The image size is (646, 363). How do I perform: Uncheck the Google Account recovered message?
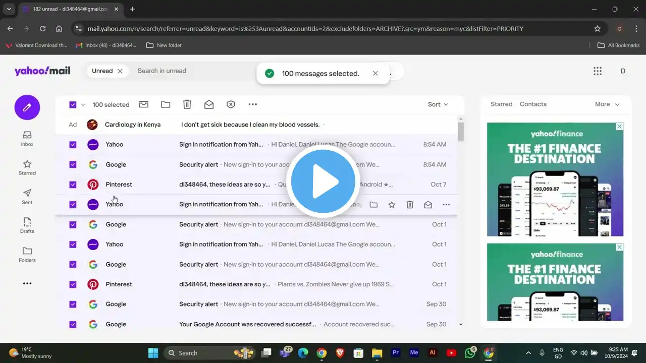pyautogui.click(x=73, y=324)
